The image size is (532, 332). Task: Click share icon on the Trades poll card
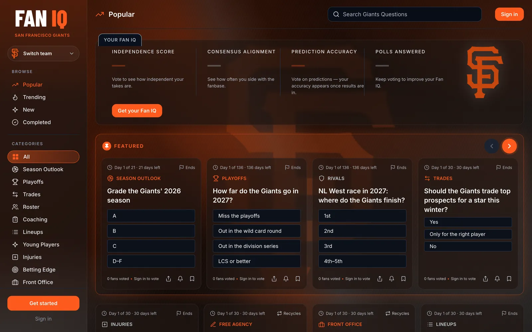(x=485, y=279)
